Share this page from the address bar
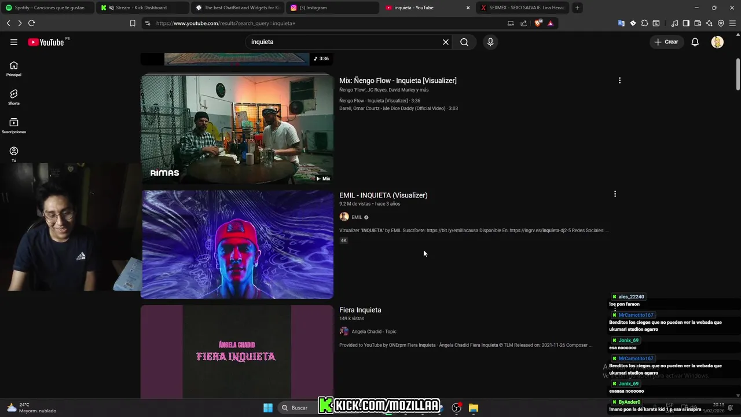The height and width of the screenshot is (417, 741). [524, 23]
